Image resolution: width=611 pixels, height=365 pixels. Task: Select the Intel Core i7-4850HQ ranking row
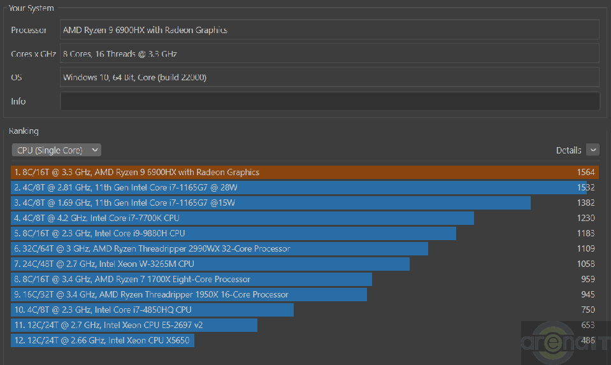click(x=152, y=310)
